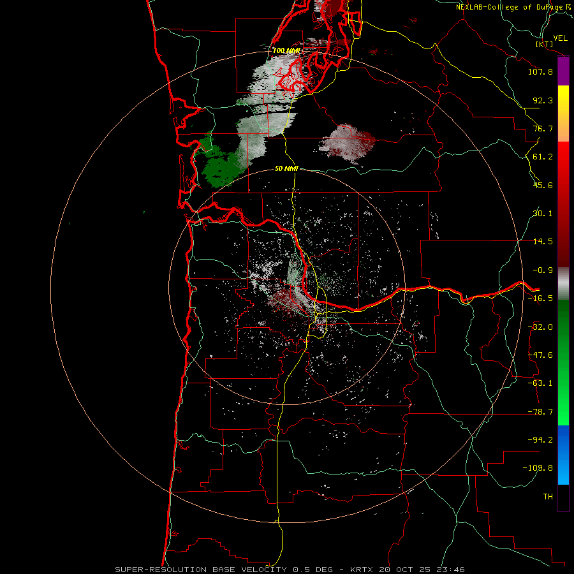
Task: Click the gray near-zero segment of color bar
Action: click(563, 284)
